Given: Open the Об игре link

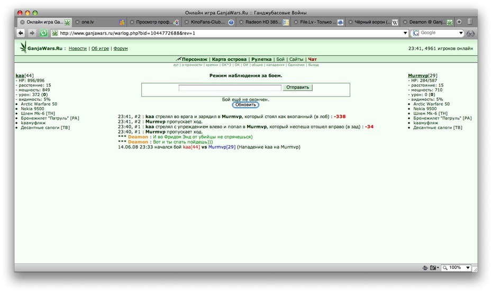Looking at the screenshot, I should [100, 48].
